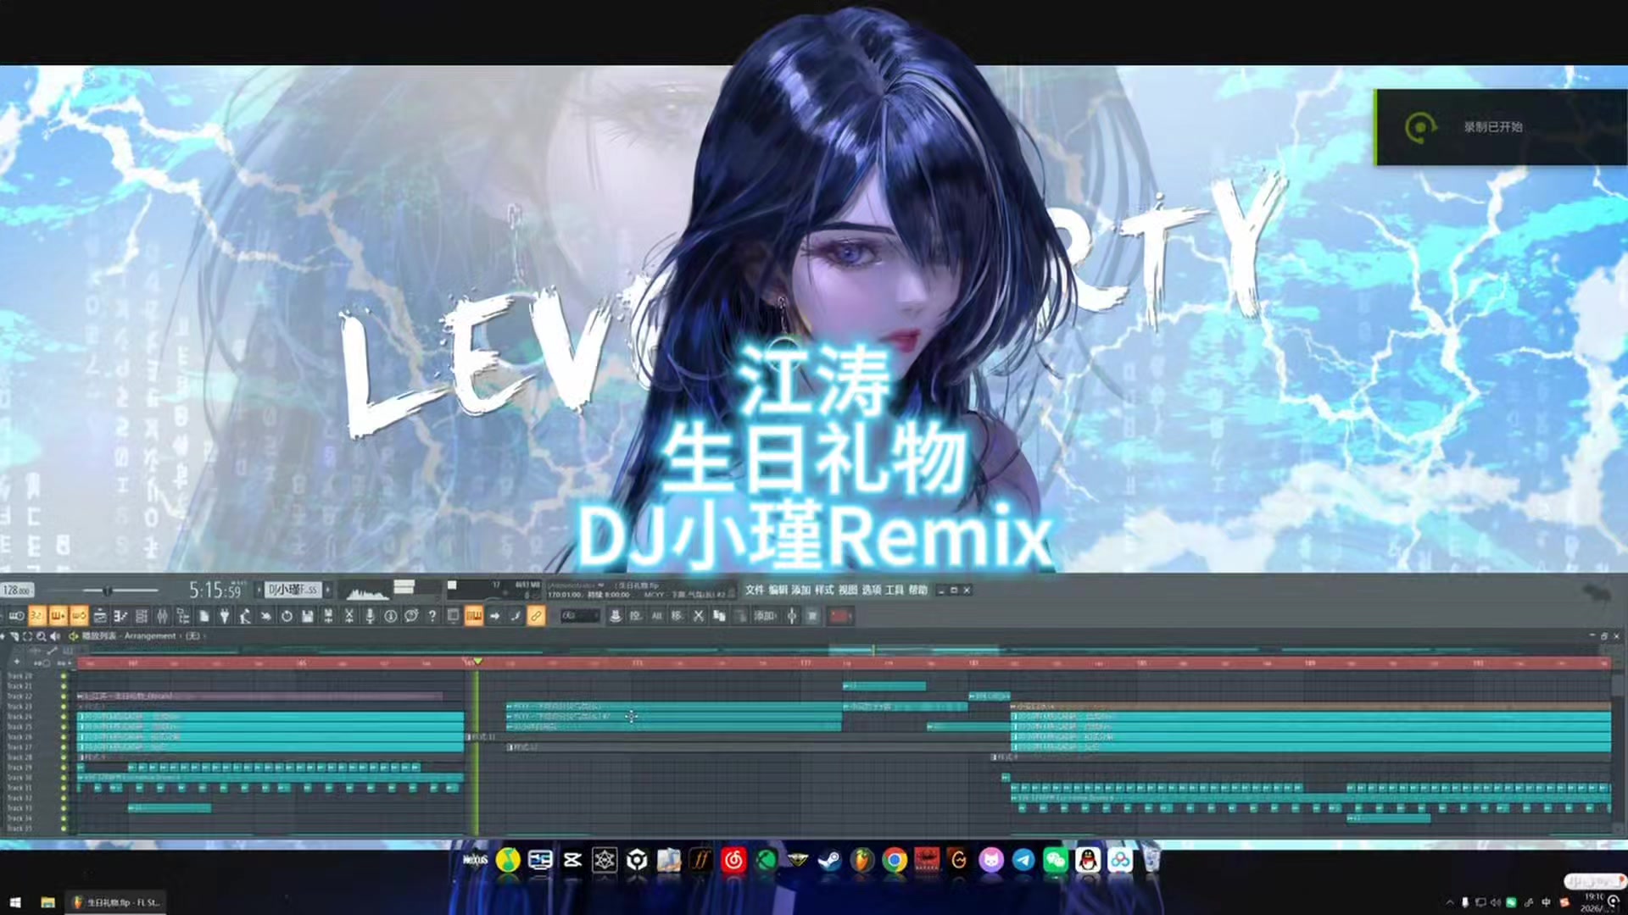1628x915 pixels.
Task: Open the 文件 menu
Action: (x=755, y=590)
